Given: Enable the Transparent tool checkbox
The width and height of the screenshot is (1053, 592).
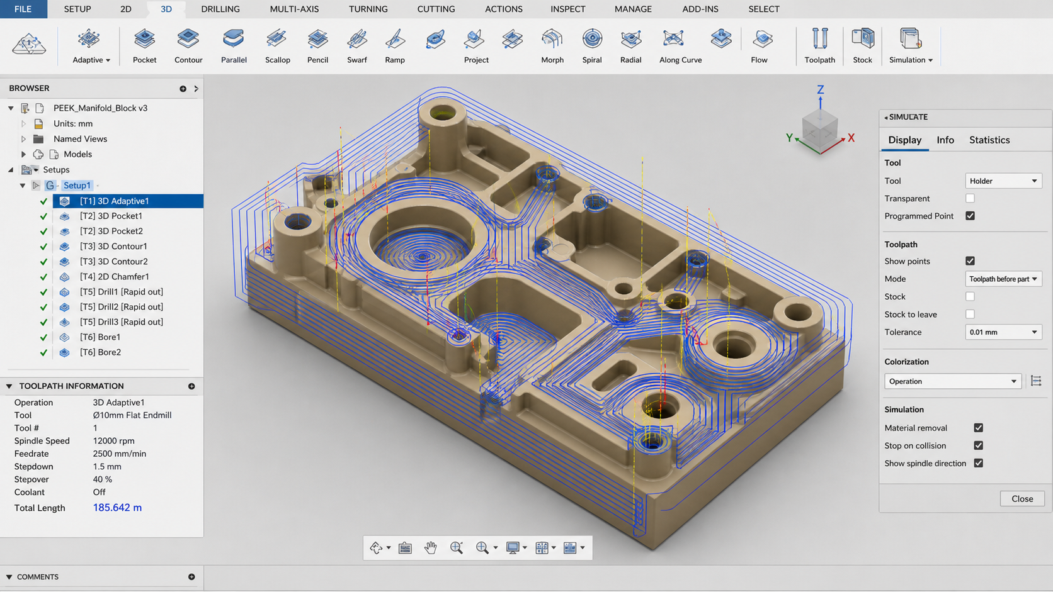Looking at the screenshot, I should [970, 198].
